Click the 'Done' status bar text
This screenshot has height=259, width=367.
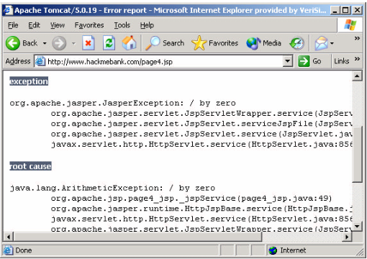24,250
